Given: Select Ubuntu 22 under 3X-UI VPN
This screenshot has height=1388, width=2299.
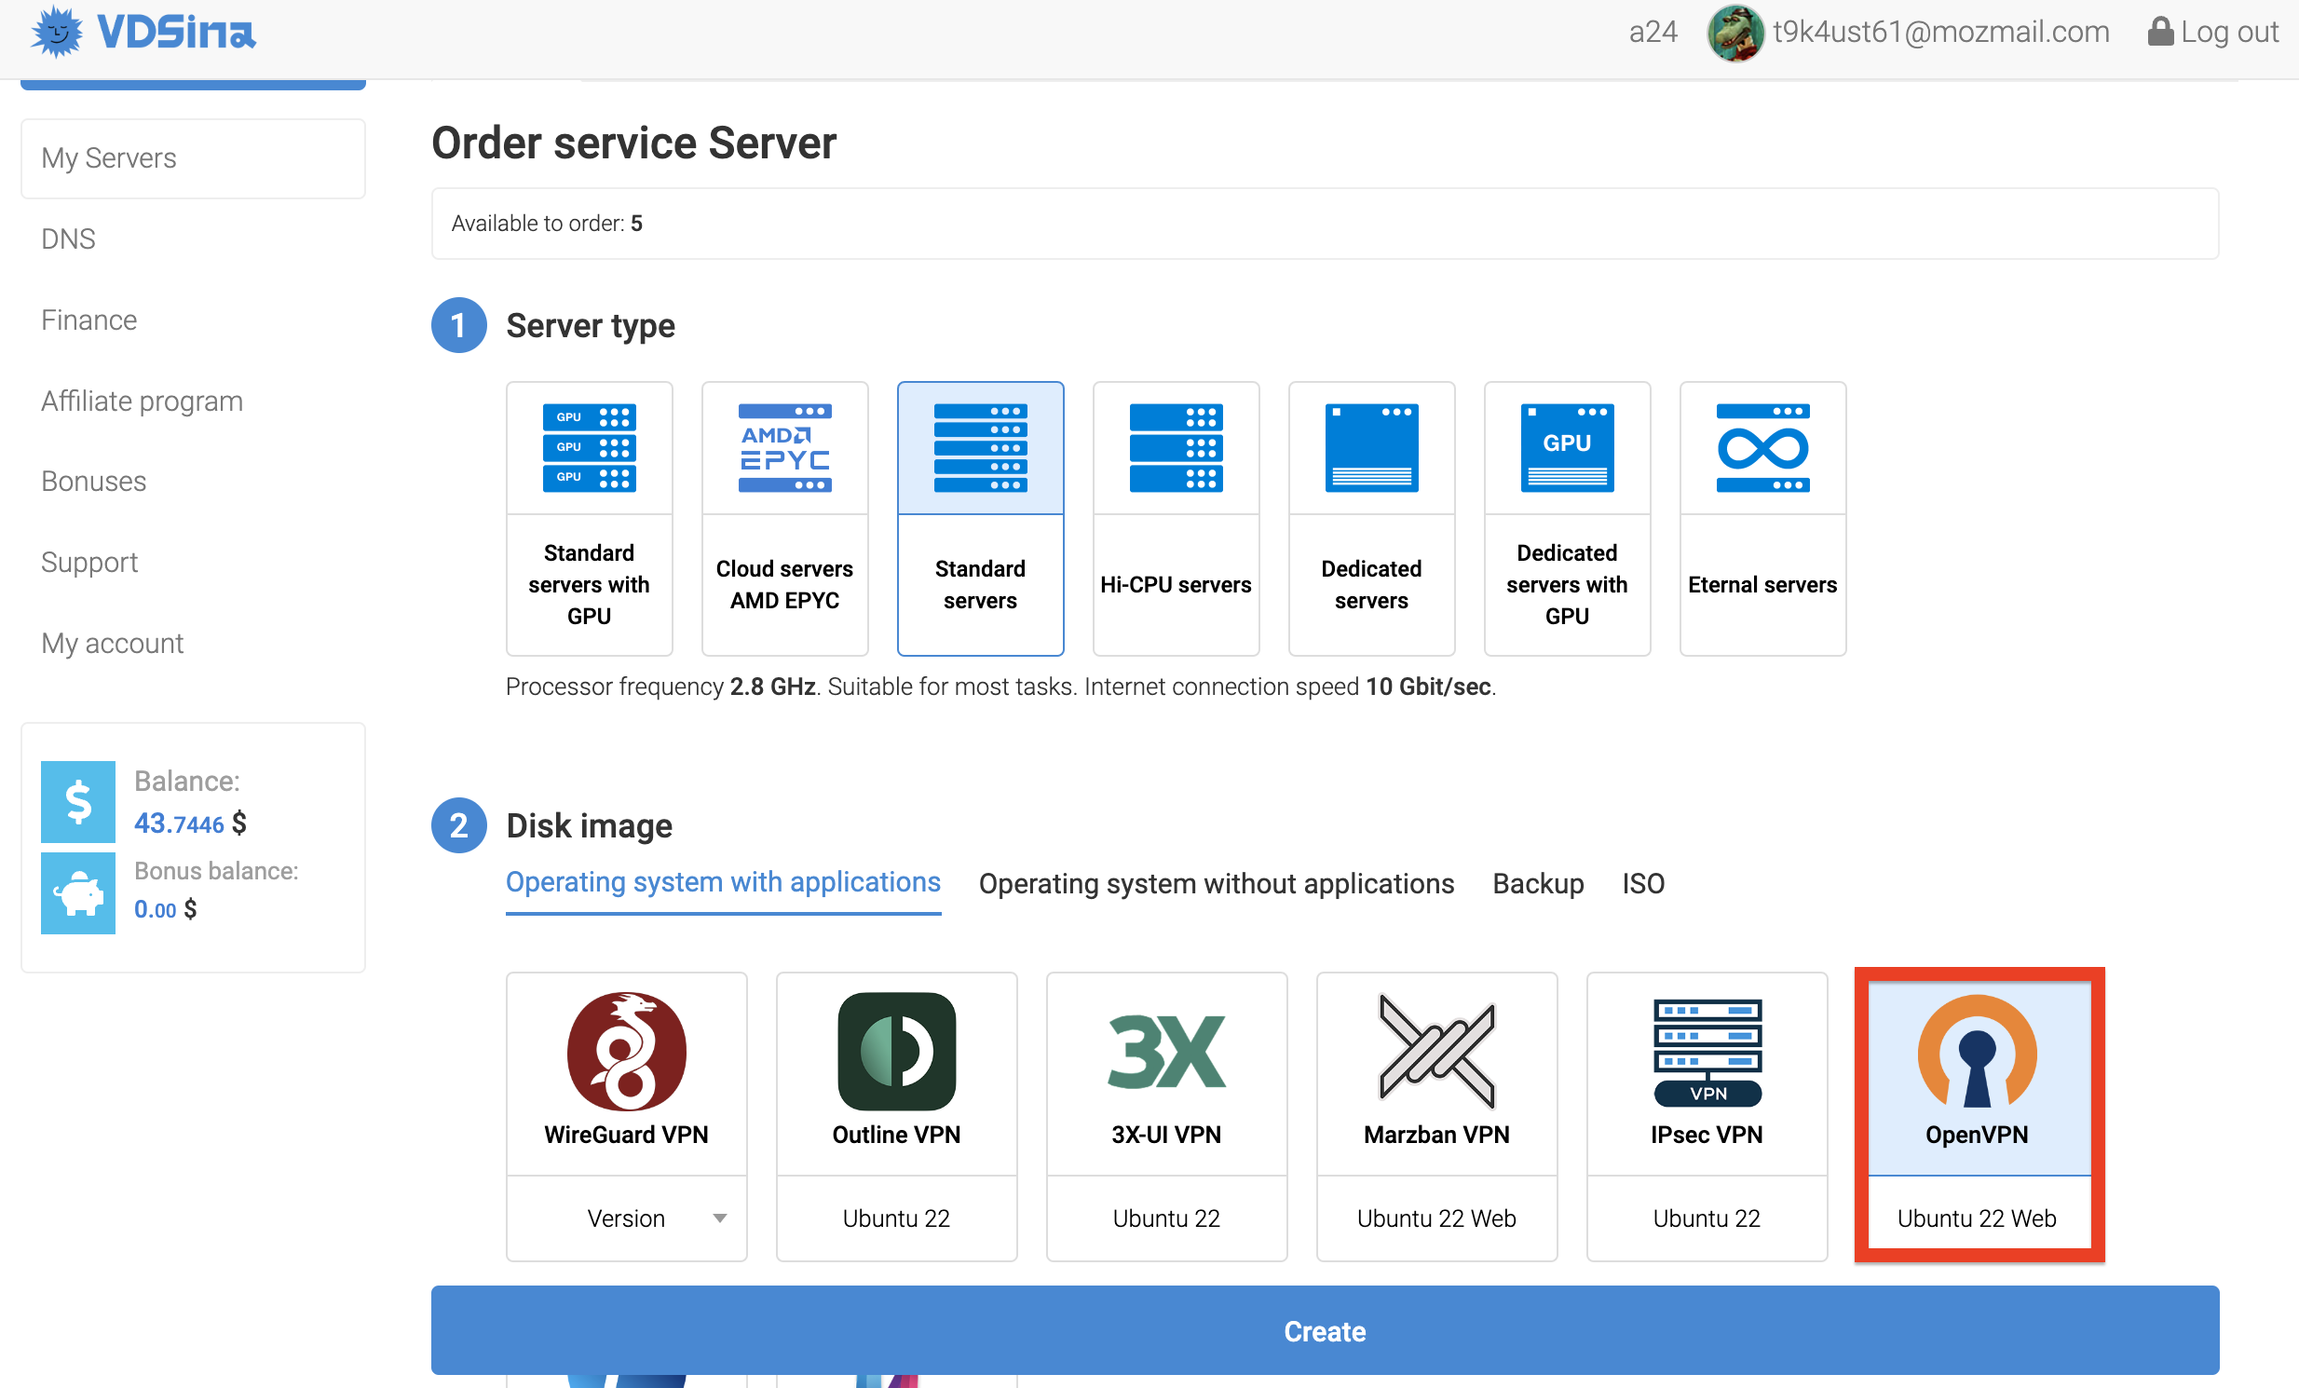Looking at the screenshot, I should click(1166, 1218).
